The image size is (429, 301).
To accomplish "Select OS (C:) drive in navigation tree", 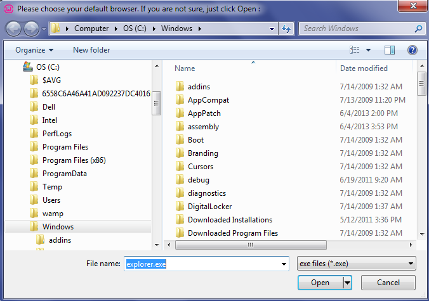I will pyautogui.click(x=48, y=67).
